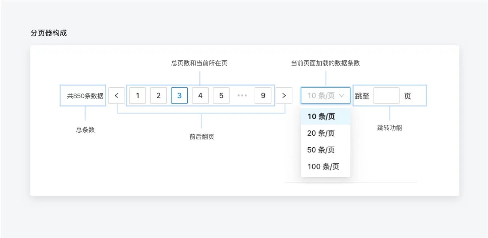Click the 共850条数据 total count text

point(85,96)
